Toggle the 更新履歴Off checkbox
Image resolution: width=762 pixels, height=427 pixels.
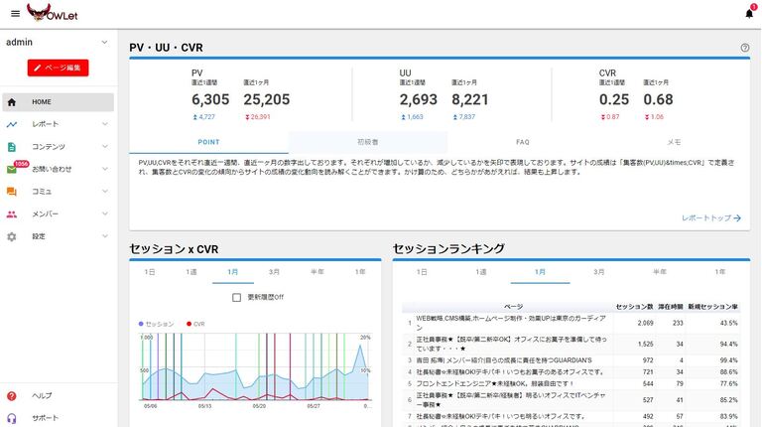(236, 297)
